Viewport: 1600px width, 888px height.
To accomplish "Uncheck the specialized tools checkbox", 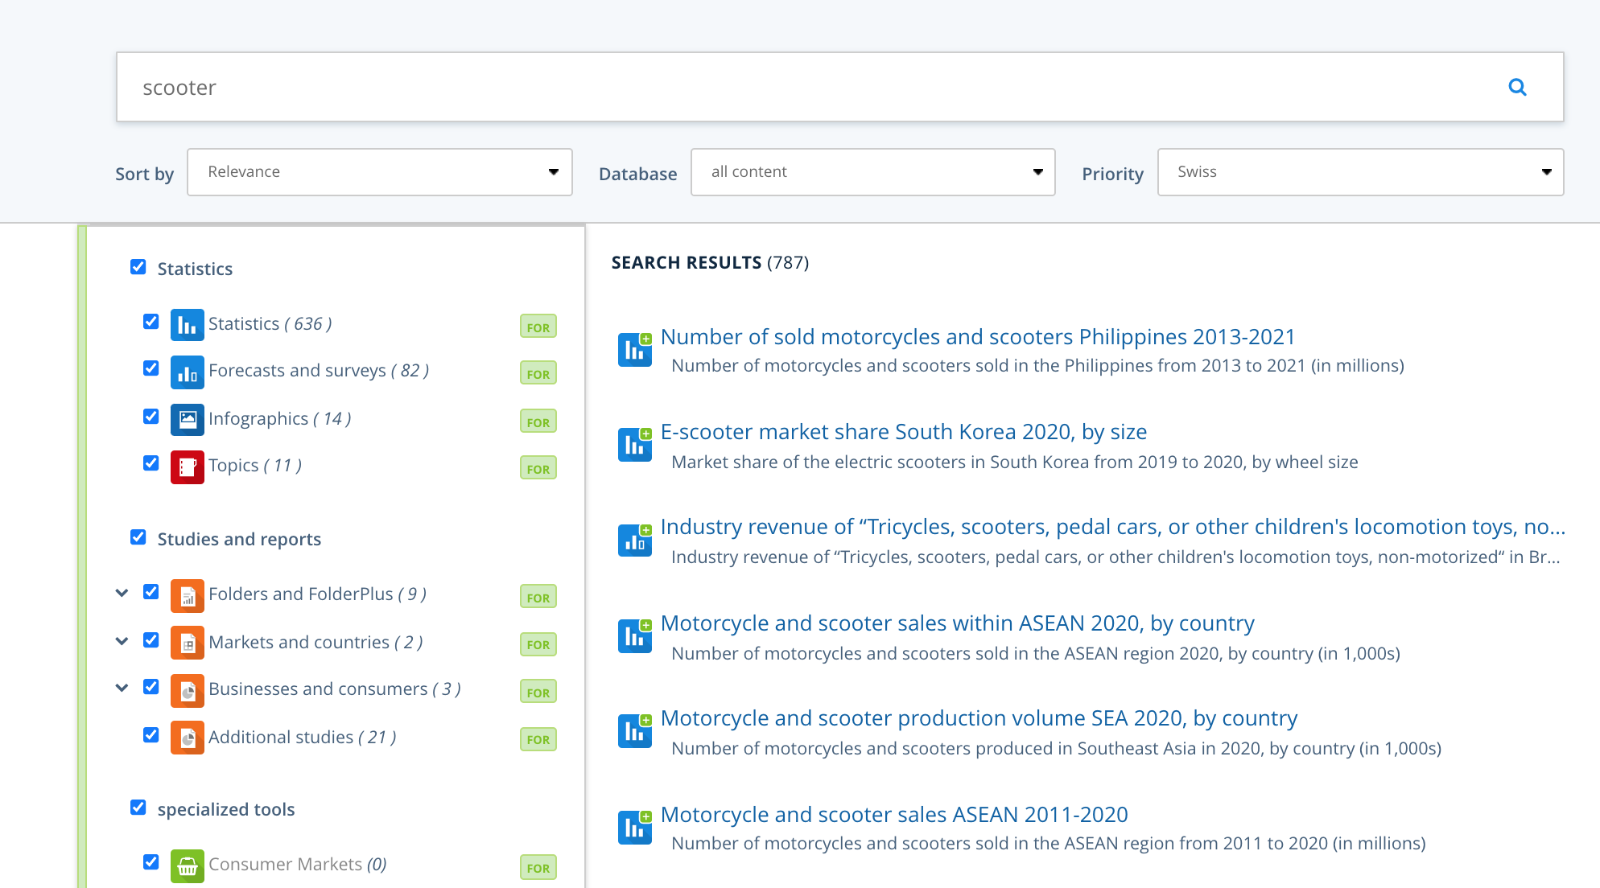I will [138, 808].
